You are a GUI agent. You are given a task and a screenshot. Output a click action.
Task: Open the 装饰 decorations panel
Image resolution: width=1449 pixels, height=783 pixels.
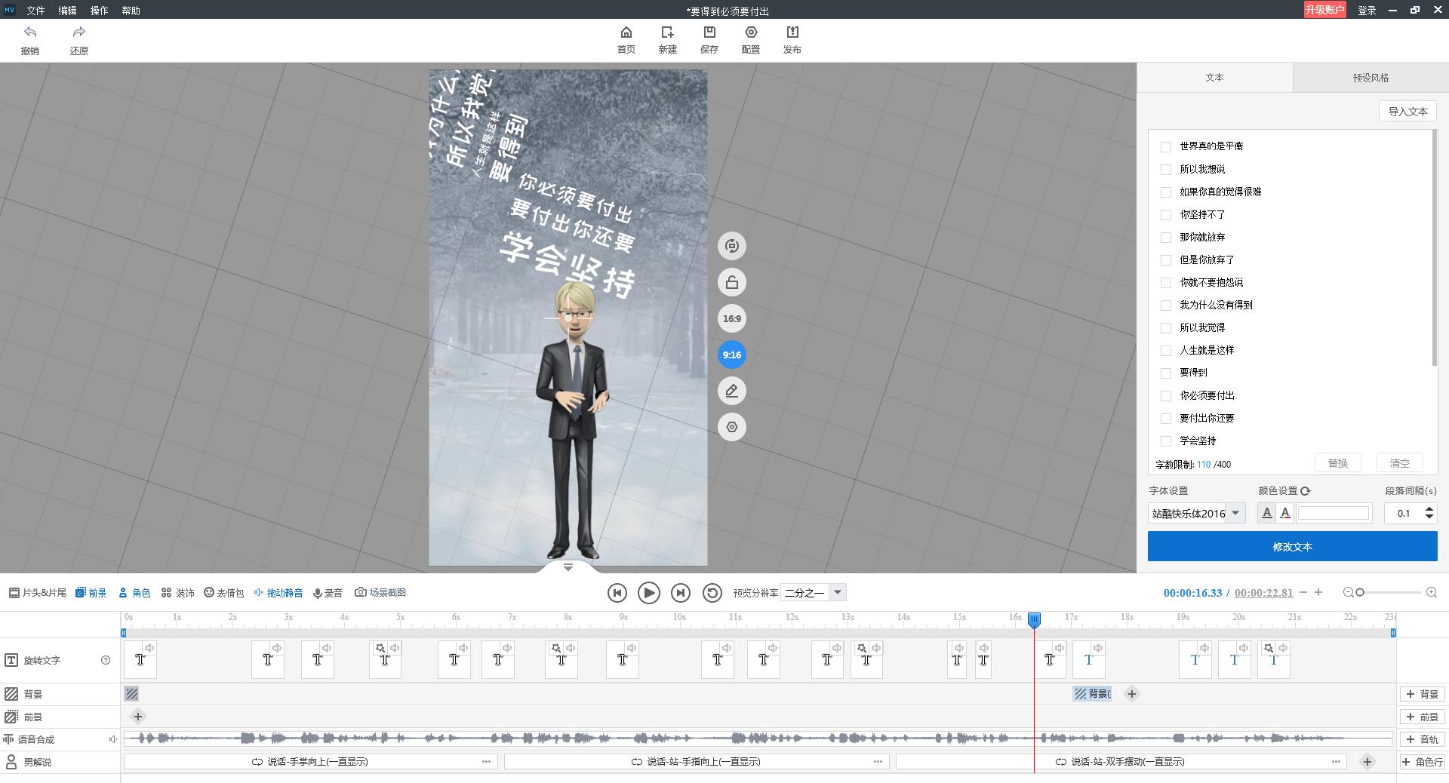[178, 592]
